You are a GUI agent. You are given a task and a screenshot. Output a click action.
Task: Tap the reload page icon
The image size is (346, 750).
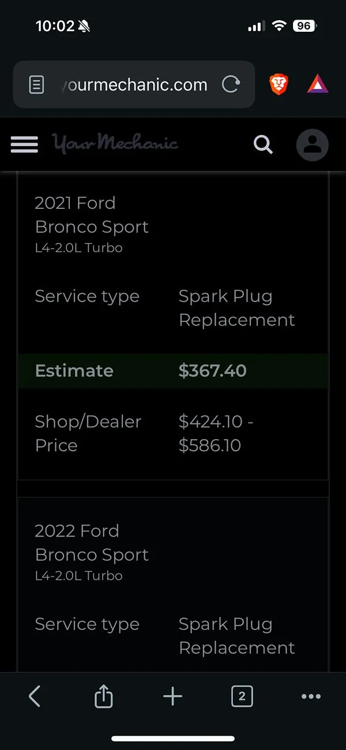pyautogui.click(x=231, y=84)
